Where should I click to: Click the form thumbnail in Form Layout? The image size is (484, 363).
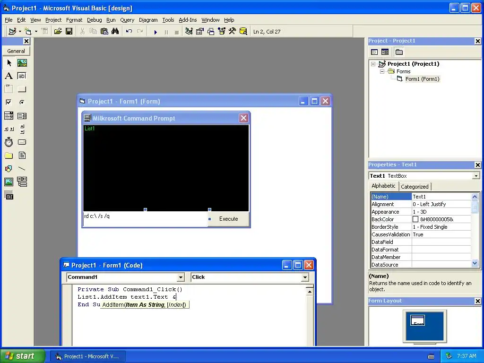(418, 320)
